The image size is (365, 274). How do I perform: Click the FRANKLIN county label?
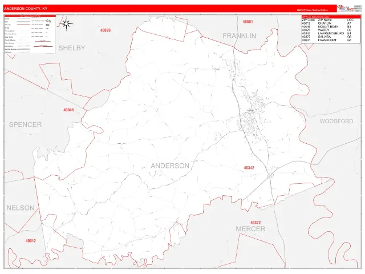pos(240,36)
